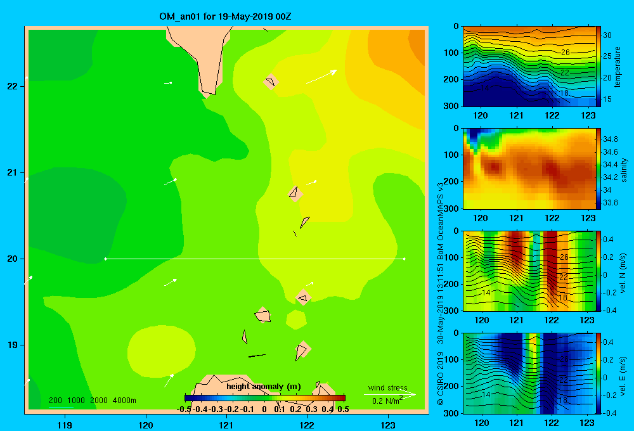Click the wind stress reference arrow
The width and height of the screenshot is (634, 431).
(390, 395)
